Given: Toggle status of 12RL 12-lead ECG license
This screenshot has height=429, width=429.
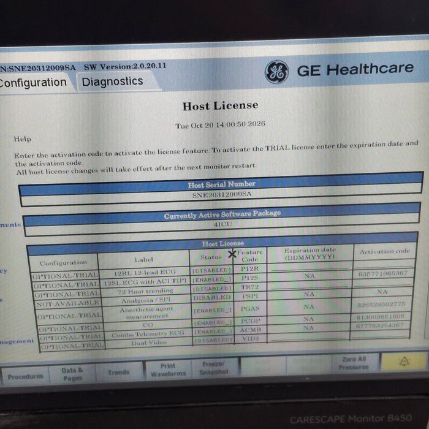Looking at the screenshot, I should (211, 270).
